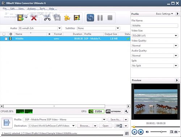Open the snapshot options dropdown arrow
Viewport: 181px width, 137px height.
click(x=179, y=132)
